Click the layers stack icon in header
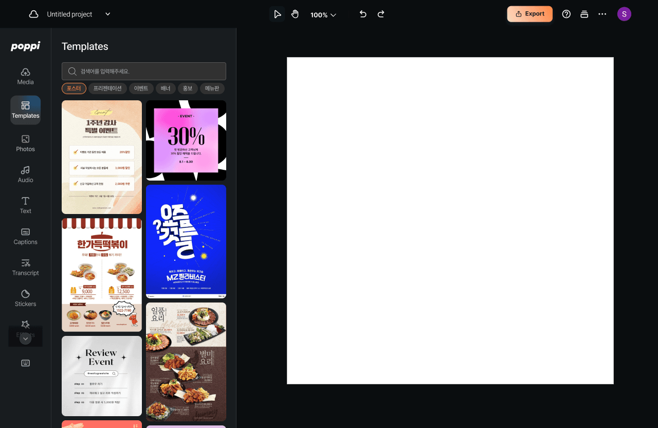This screenshot has width=658, height=428. click(584, 14)
